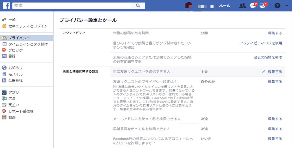
Task: Click the ads icon beside 広告
Action: pos(4,99)
